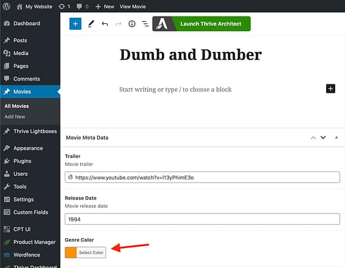
Task: Open the content info details icon
Action: [x=132, y=24]
